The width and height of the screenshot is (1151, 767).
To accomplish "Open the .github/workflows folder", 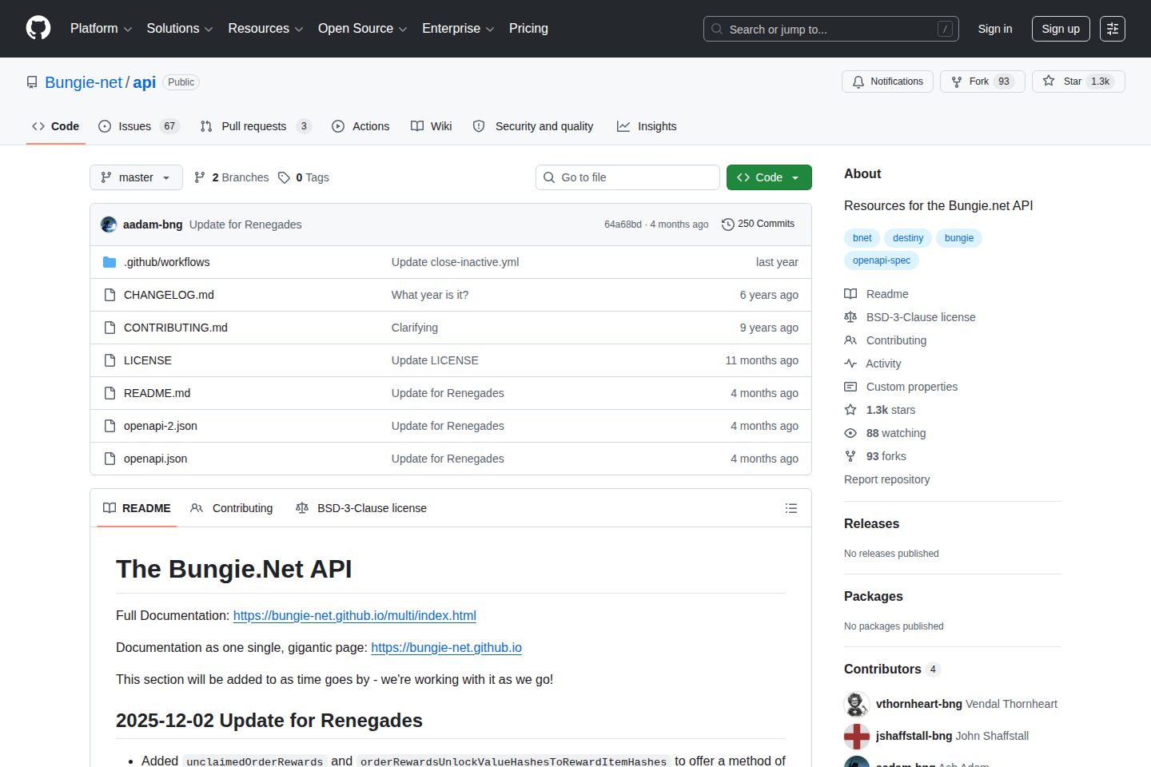I will pos(166,262).
